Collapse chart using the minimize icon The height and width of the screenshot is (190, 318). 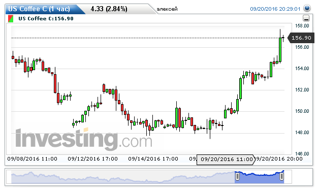[x=306, y=18]
